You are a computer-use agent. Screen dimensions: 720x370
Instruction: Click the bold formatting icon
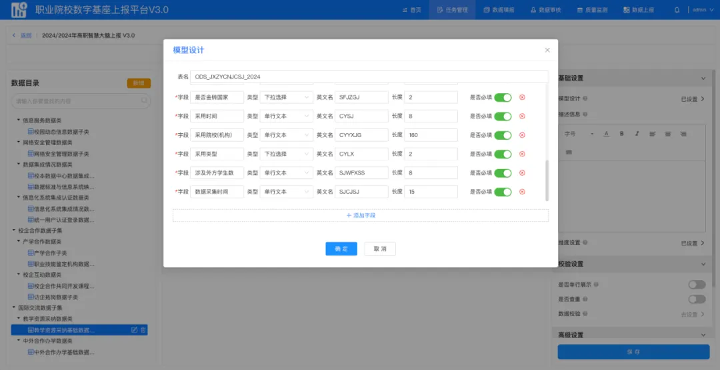click(x=621, y=134)
